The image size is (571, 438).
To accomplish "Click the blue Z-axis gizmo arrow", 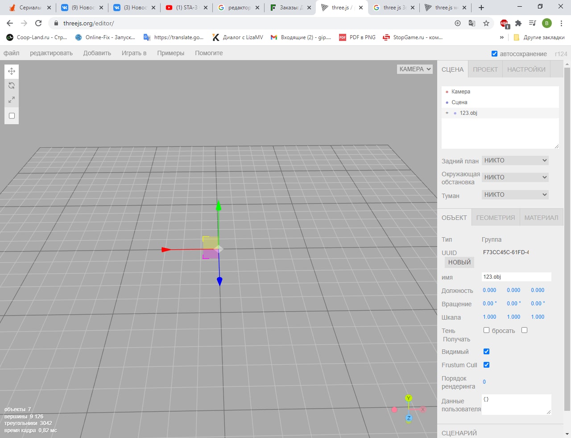I will click(219, 281).
